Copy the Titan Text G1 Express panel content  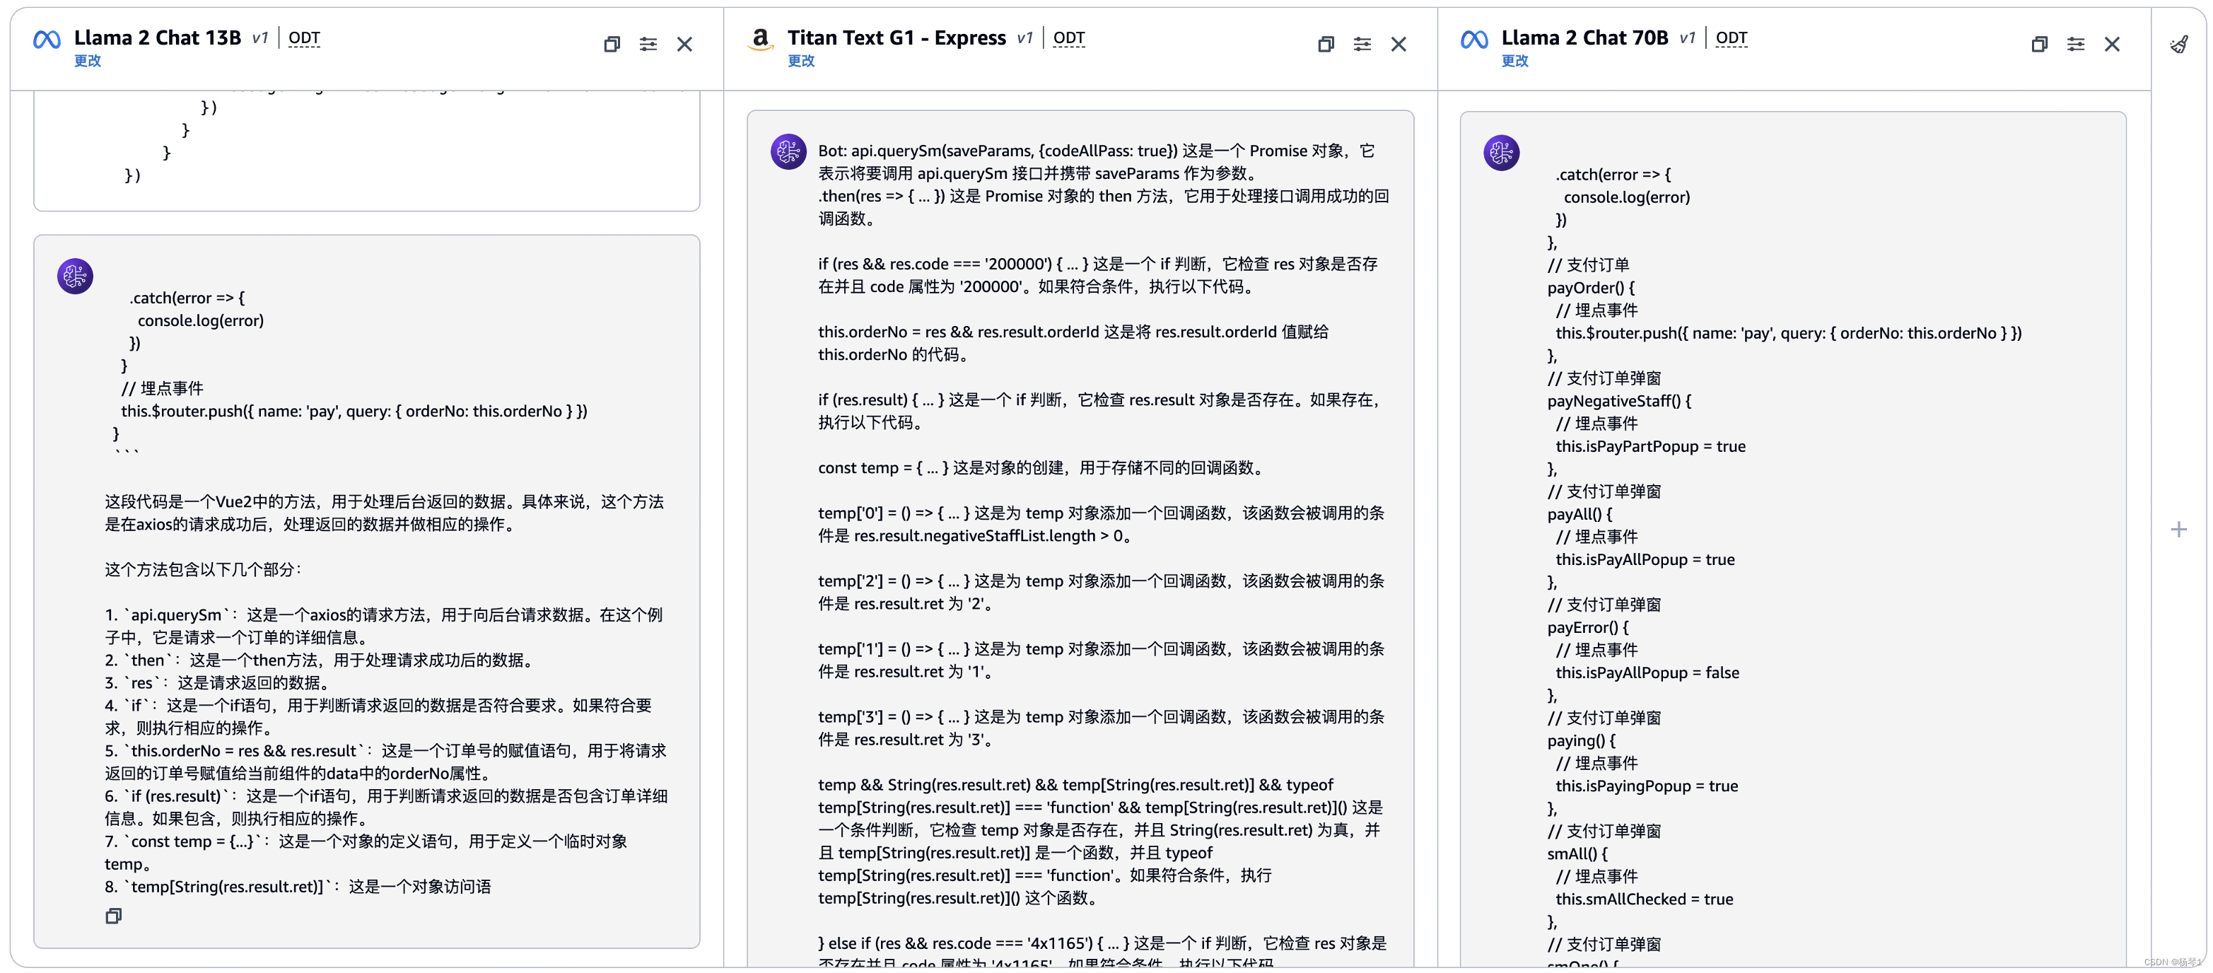pyautogui.click(x=1326, y=44)
